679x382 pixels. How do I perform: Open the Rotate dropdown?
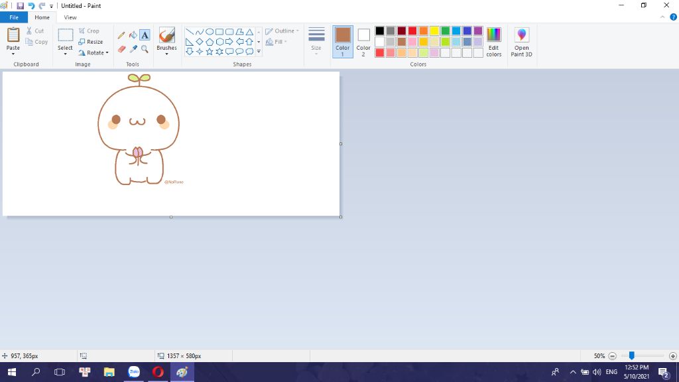[93, 52]
